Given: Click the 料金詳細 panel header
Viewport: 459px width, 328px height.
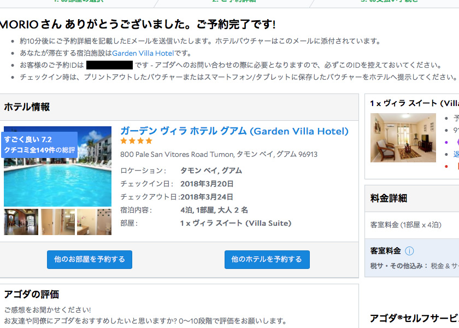Looking at the screenshot, I should (x=389, y=198).
